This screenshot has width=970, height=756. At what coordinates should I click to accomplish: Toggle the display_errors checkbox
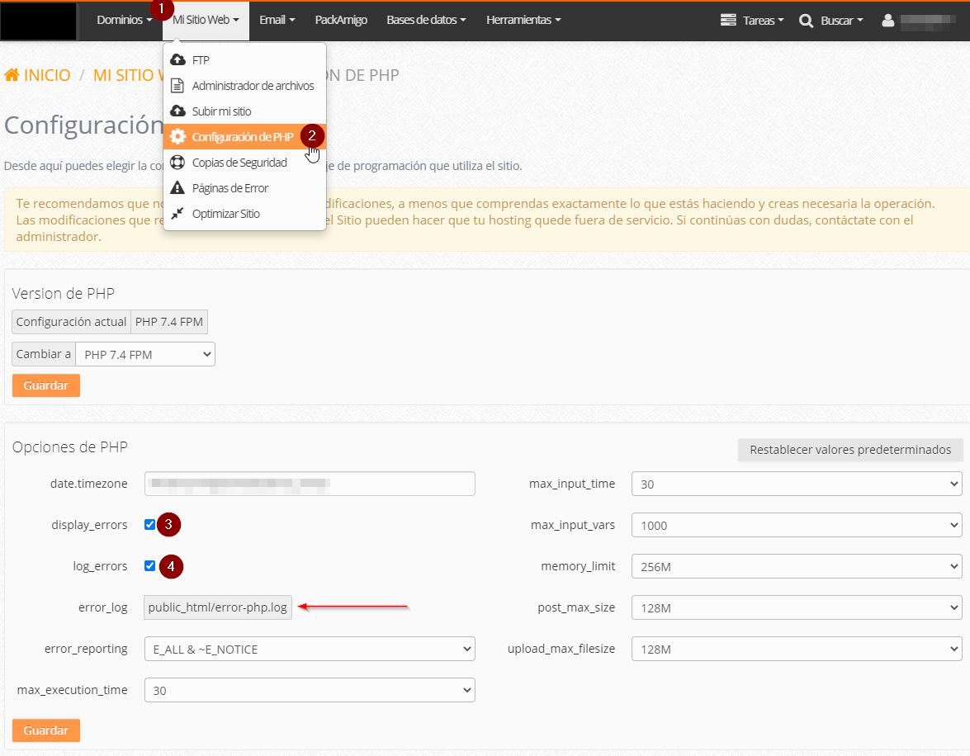(x=149, y=524)
